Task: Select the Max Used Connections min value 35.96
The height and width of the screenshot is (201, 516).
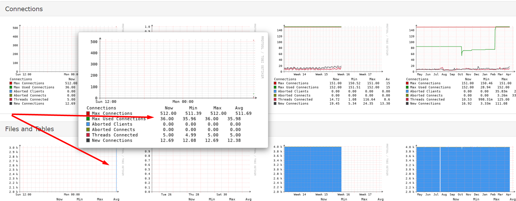Action: click(x=190, y=119)
